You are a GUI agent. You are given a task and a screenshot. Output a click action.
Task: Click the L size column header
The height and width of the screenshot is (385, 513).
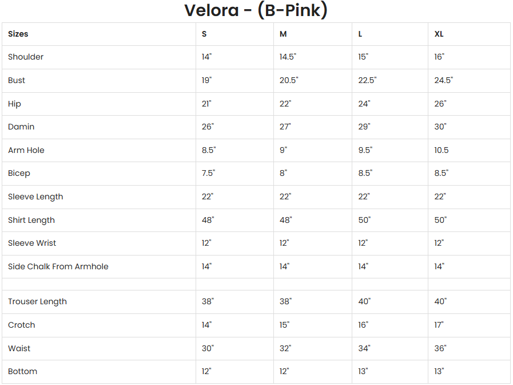tap(360, 34)
